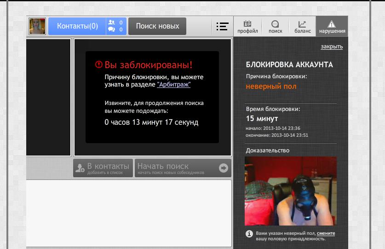Click the countdown 0 часов 13 минут text

(151, 122)
